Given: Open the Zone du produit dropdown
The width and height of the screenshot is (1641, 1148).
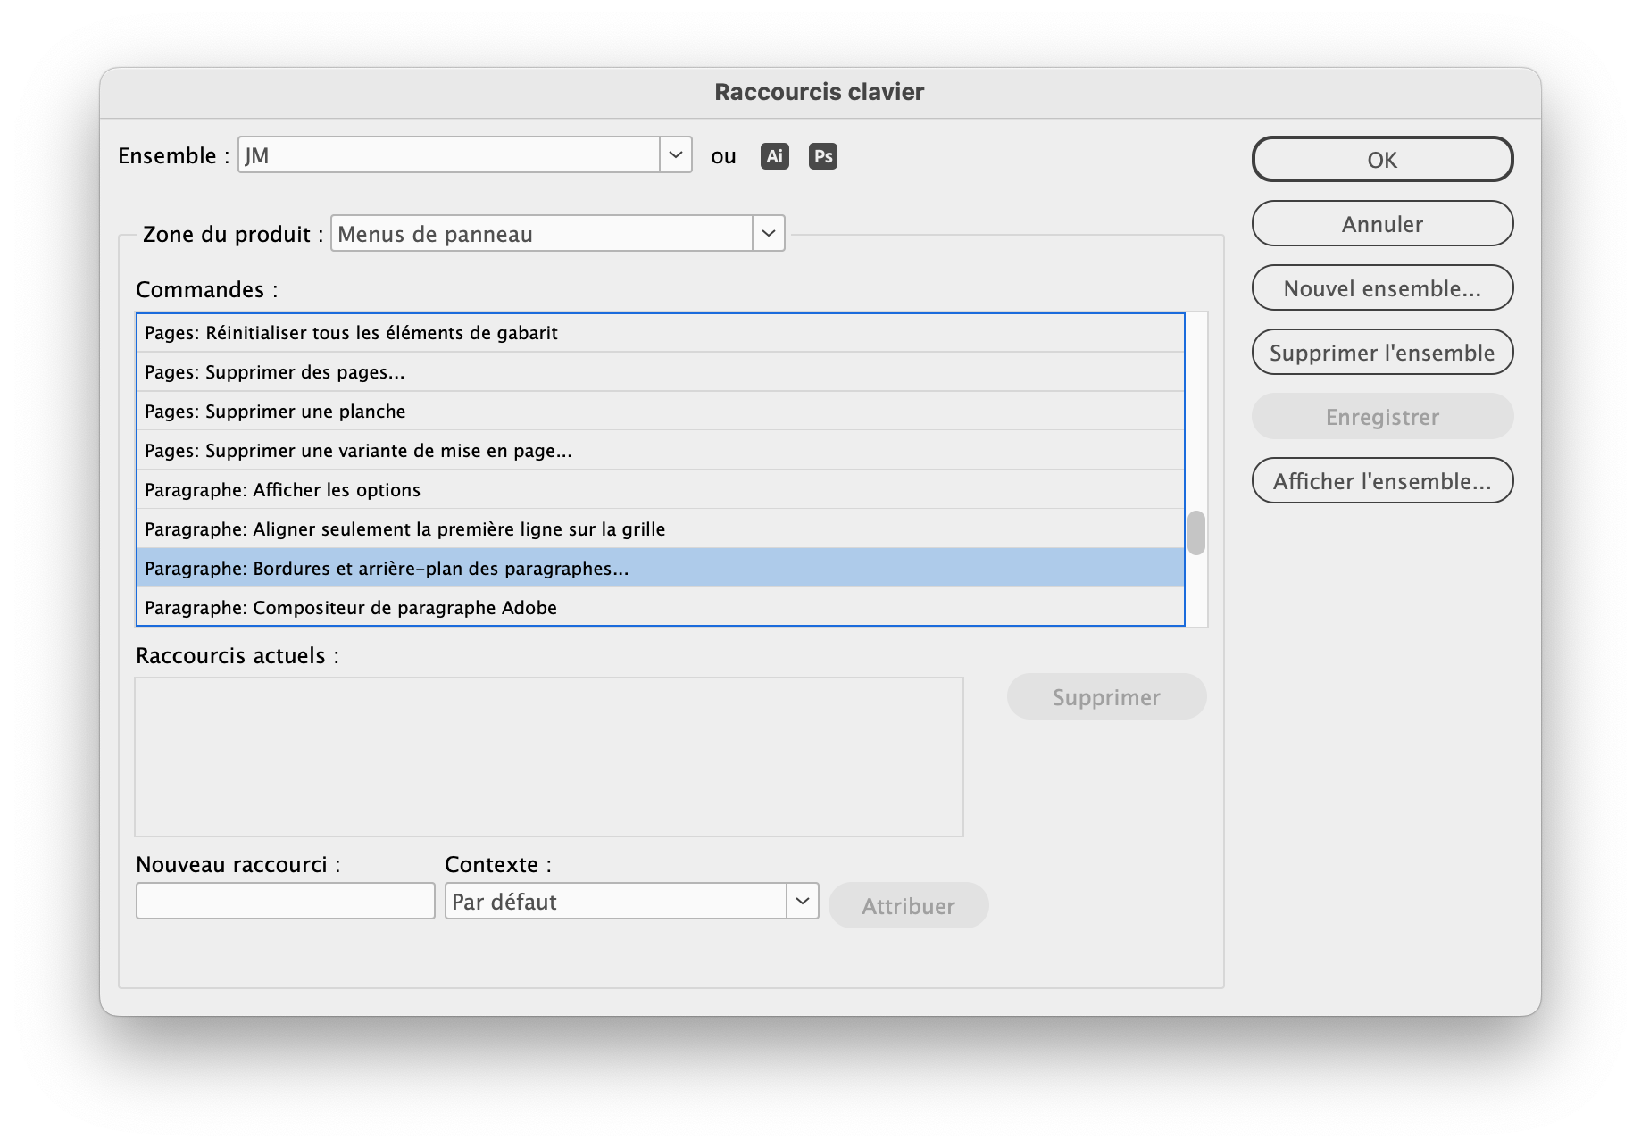Looking at the screenshot, I should tap(767, 233).
